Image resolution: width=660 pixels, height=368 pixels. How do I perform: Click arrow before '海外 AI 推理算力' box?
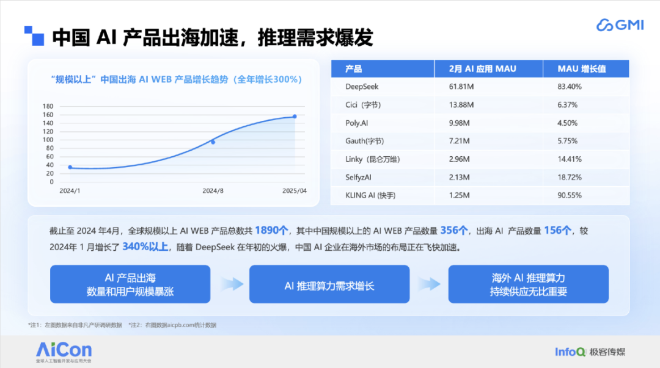click(429, 284)
